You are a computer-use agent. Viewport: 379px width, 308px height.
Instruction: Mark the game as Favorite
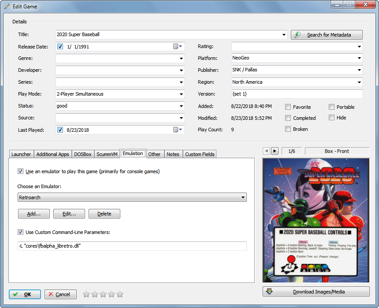[x=288, y=107]
